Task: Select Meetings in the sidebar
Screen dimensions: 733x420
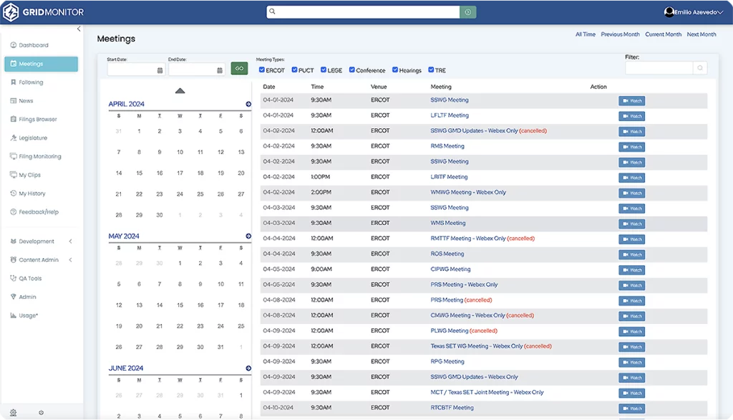Action: [41, 64]
